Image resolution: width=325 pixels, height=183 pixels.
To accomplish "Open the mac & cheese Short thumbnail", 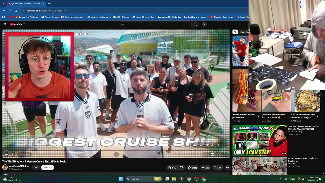I will click(x=306, y=101).
